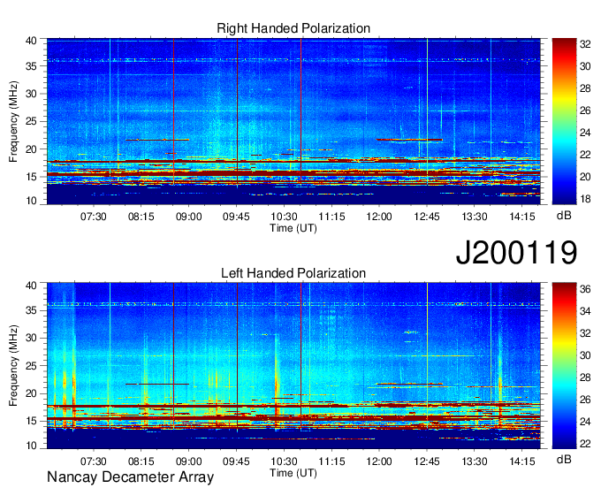Click the 32 dB label on the top colorbar

point(585,44)
